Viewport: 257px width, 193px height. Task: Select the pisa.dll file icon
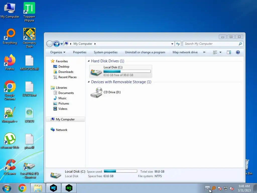pos(29,141)
